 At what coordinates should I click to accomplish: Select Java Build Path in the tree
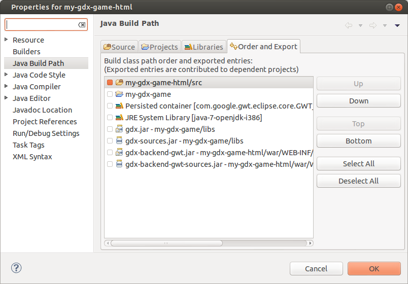[46, 63]
